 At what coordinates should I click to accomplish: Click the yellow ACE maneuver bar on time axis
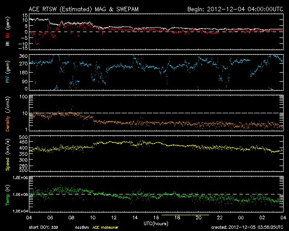pos(185,216)
